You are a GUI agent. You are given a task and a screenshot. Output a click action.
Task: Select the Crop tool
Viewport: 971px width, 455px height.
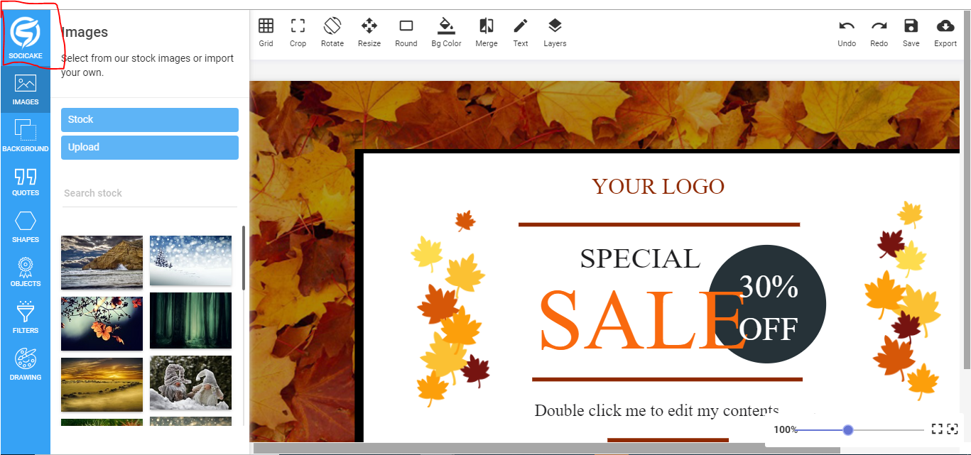[298, 33]
